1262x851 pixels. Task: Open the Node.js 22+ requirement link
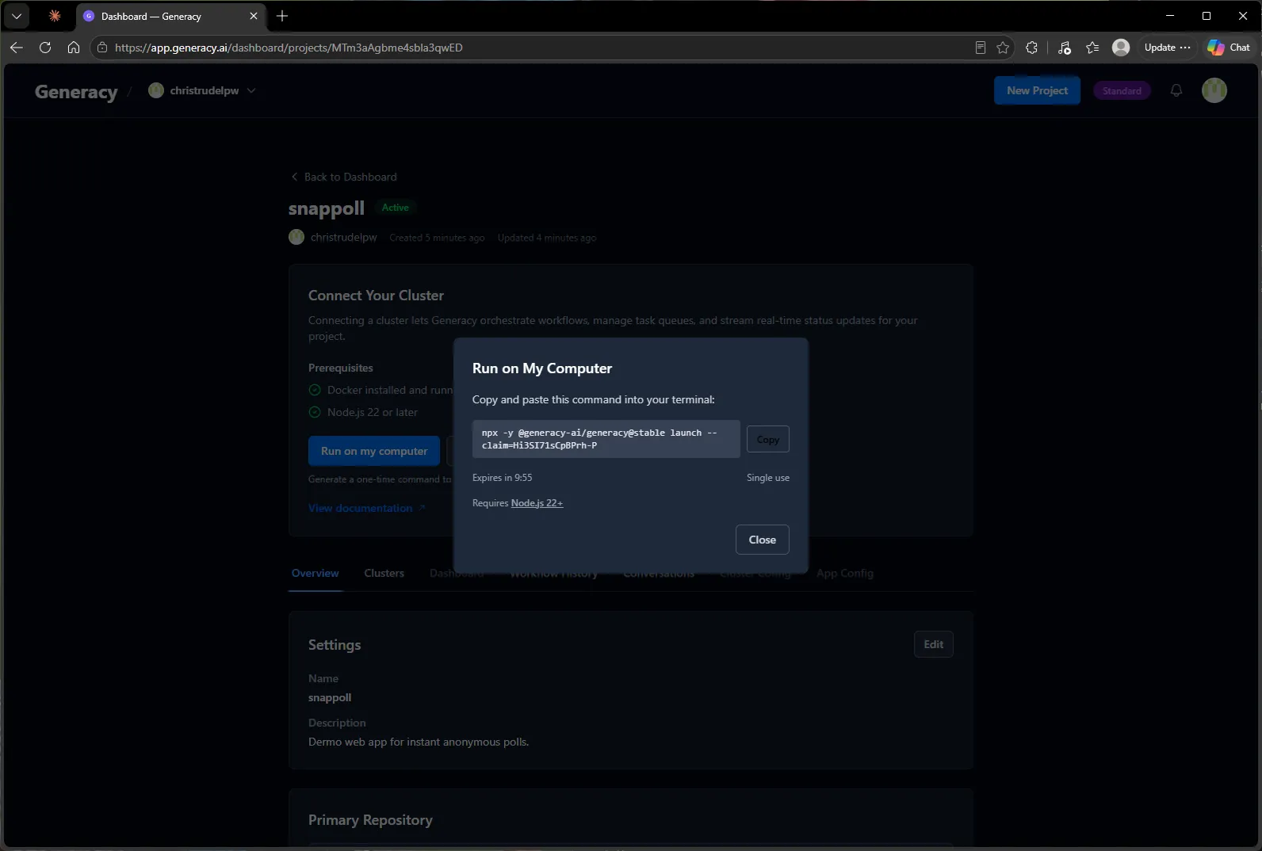(x=537, y=503)
